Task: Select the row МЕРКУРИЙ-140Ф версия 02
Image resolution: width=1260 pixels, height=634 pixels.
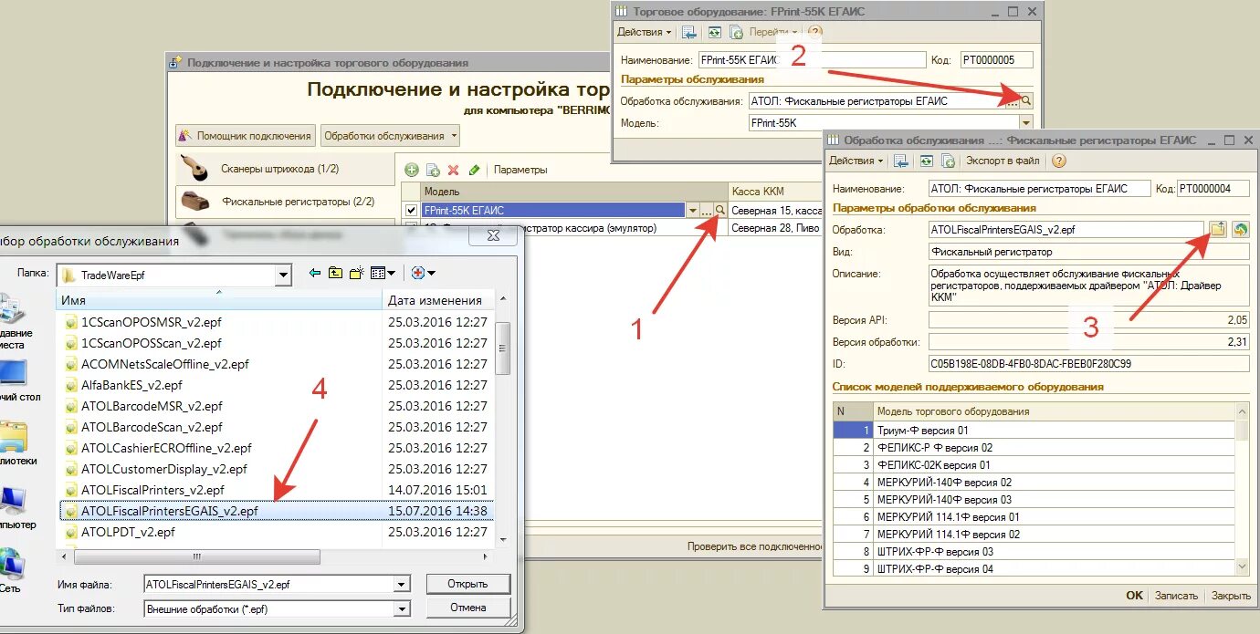Action: 1034,482
